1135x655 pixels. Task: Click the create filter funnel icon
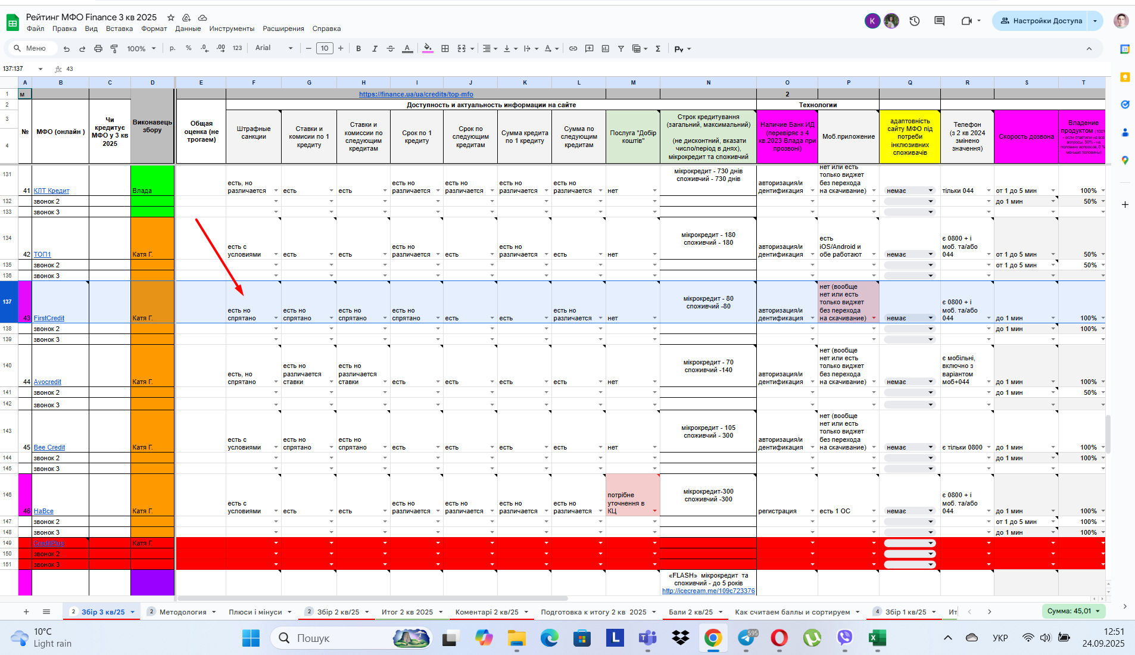(x=620, y=49)
